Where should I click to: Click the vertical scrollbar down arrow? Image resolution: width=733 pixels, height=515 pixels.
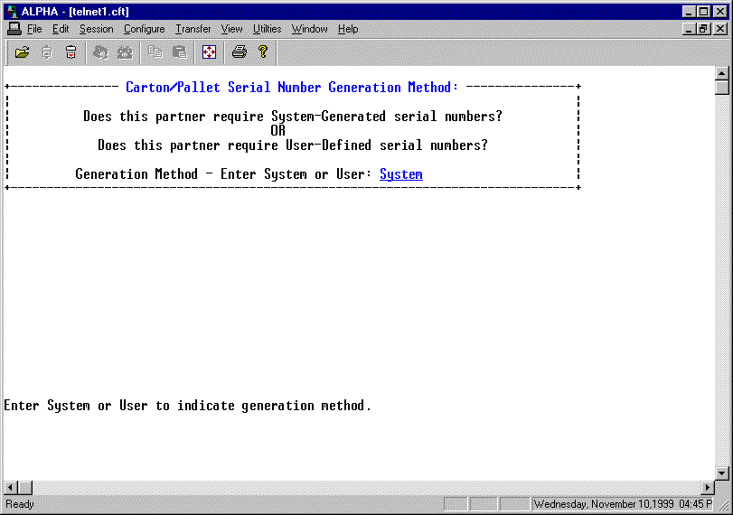[x=721, y=473]
